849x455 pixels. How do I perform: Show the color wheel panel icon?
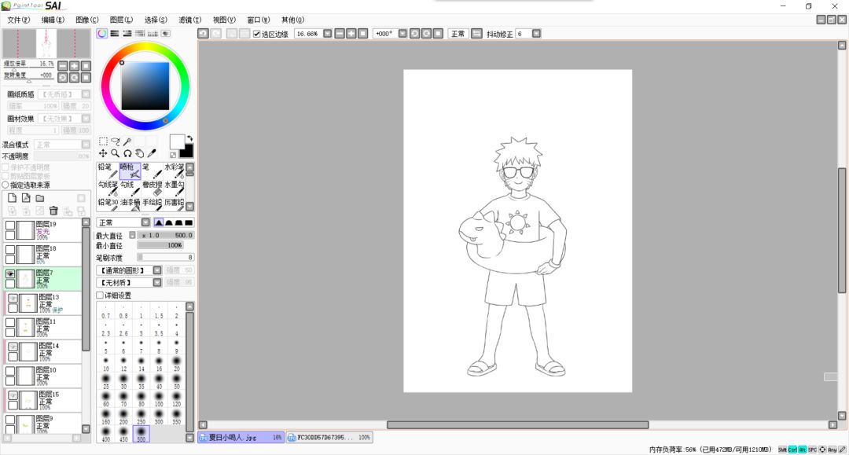click(101, 34)
